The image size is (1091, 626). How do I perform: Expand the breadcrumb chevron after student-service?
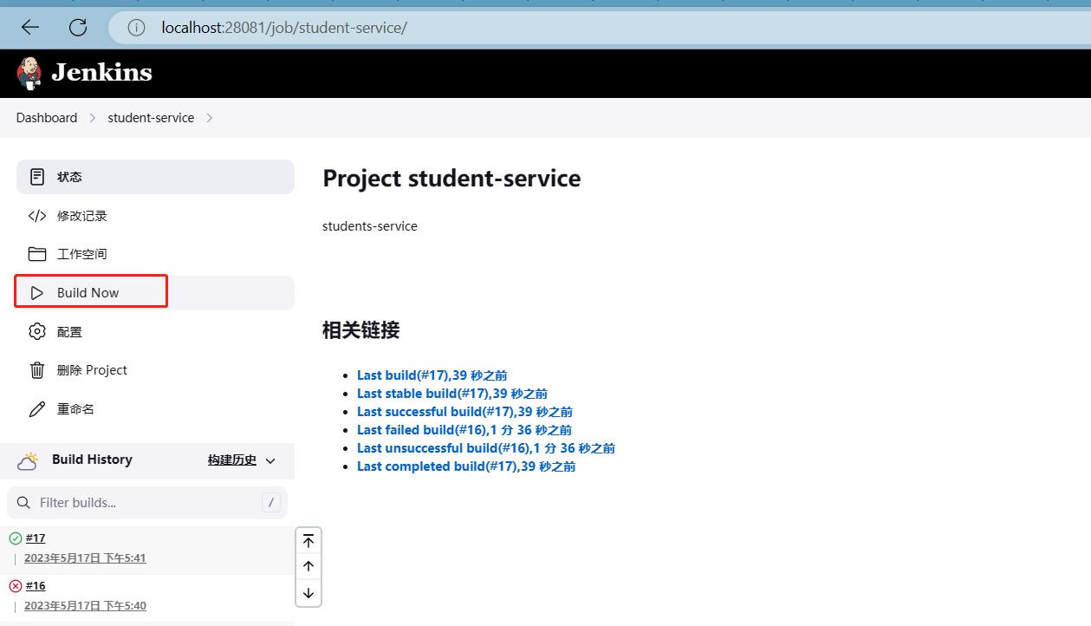coord(210,117)
